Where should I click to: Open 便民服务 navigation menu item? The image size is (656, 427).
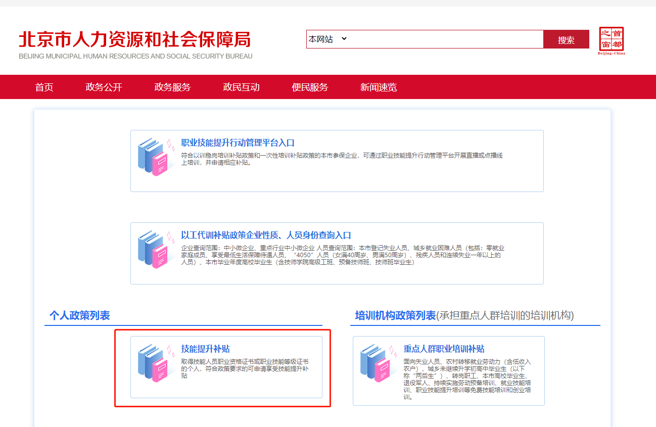point(310,87)
